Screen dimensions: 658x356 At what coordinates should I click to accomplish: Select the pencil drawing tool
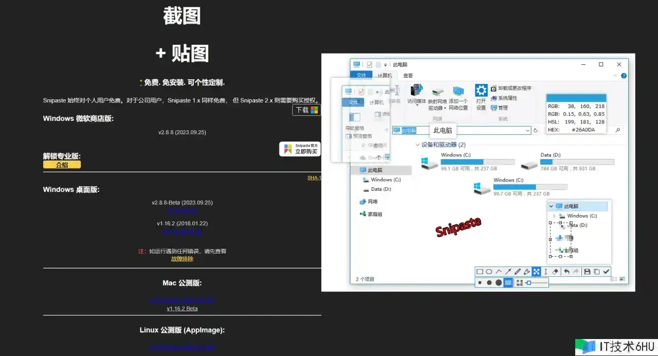pyautogui.click(x=518, y=272)
